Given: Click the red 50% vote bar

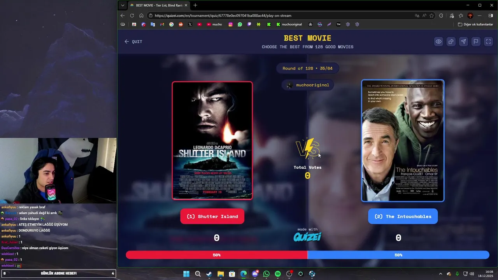Looking at the screenshot, I should coord(217,255).
